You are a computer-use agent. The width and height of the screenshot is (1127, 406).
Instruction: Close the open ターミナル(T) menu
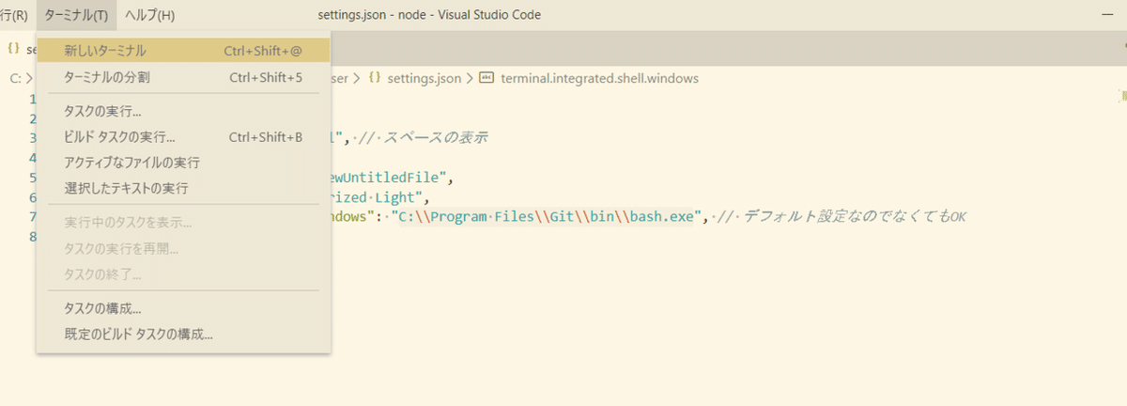tap(76, 15)
